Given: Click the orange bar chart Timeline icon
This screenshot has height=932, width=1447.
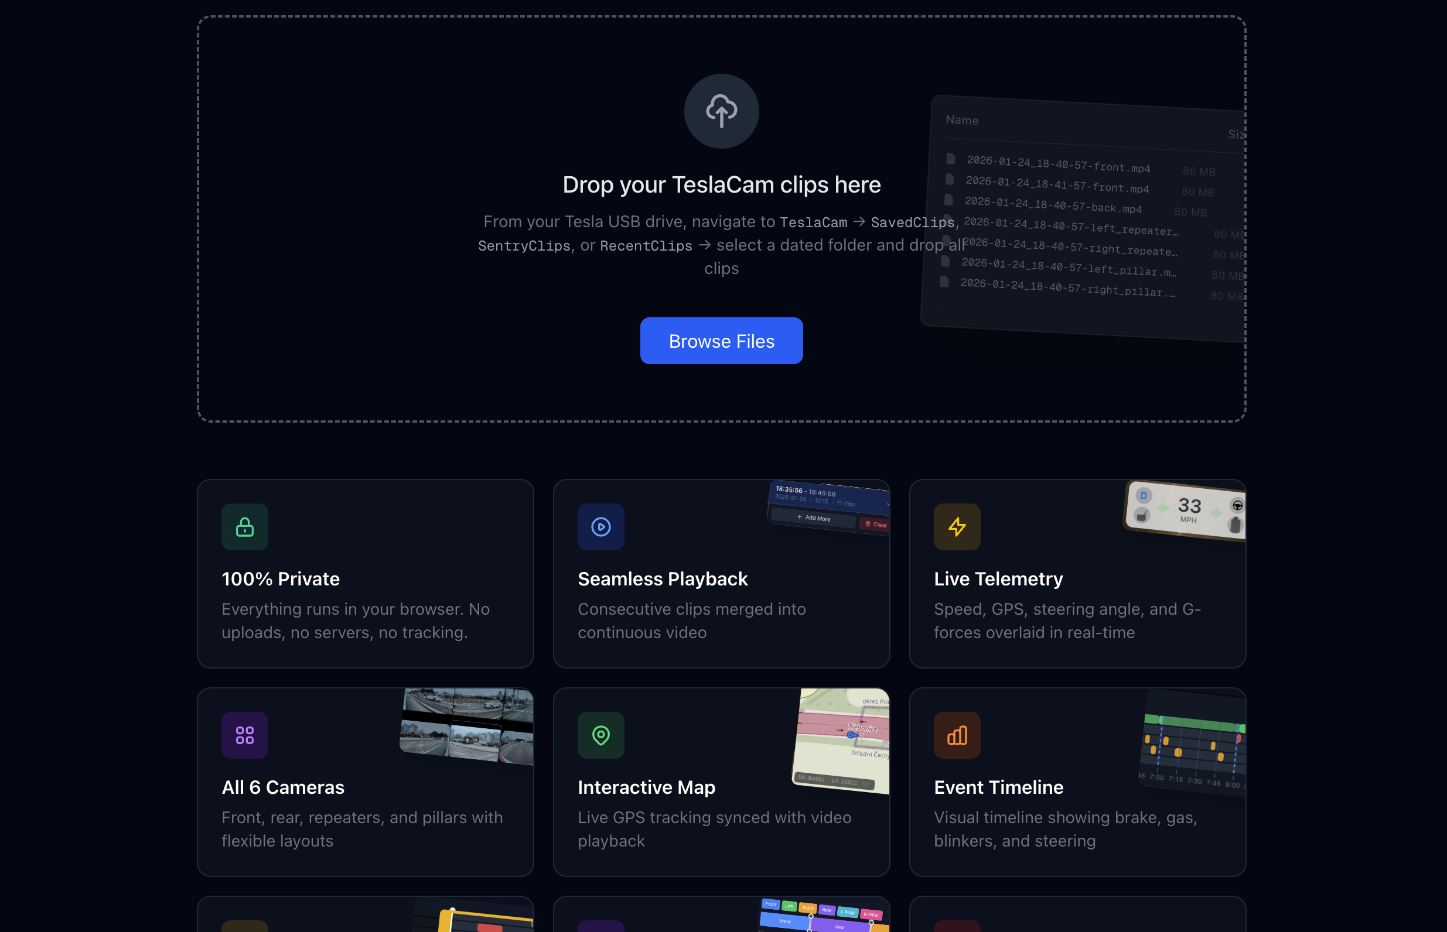Looking at the screenshot, I should point(957,735).
